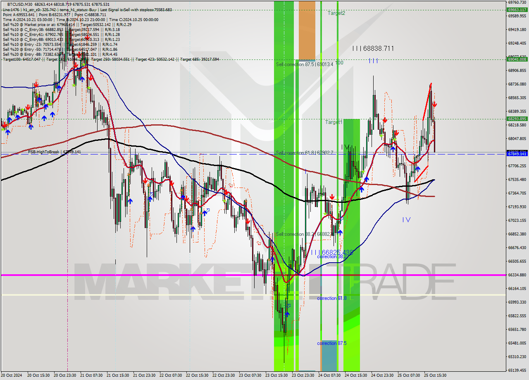
Task: Click the '22 Oct 15:30' time axis label
Action: (197, 375)
